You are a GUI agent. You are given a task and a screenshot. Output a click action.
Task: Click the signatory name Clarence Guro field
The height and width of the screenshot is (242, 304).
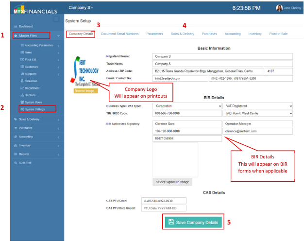187,124
